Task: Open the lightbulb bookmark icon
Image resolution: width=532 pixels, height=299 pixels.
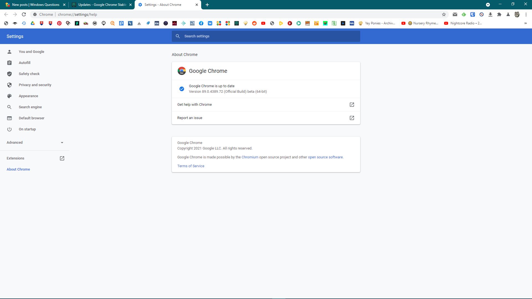Action: 245,23
